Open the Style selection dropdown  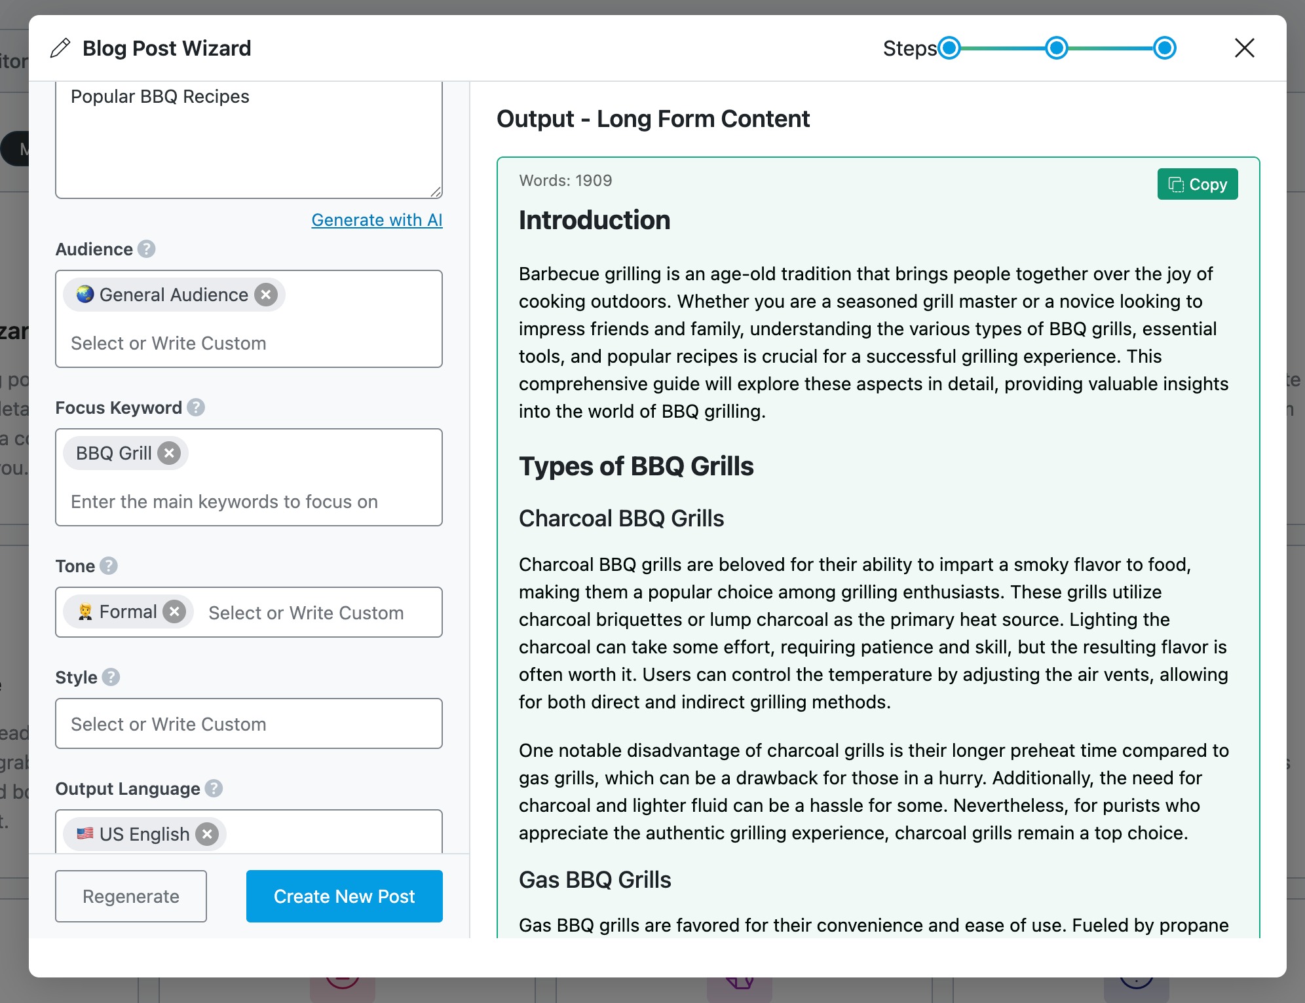(248, 723)
